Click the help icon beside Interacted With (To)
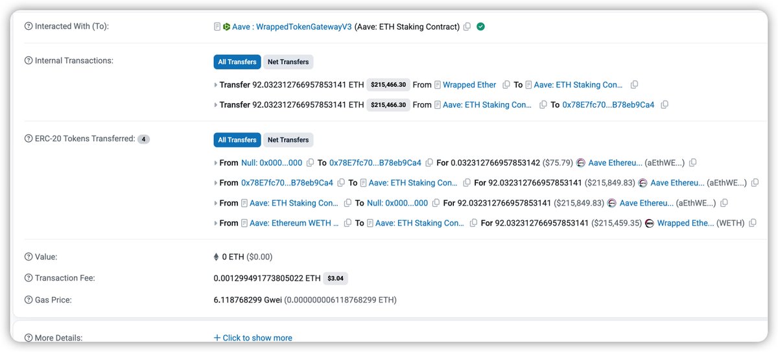Viewport: 778px width, 352px height. pyautogui.click(x=28, y=27)
